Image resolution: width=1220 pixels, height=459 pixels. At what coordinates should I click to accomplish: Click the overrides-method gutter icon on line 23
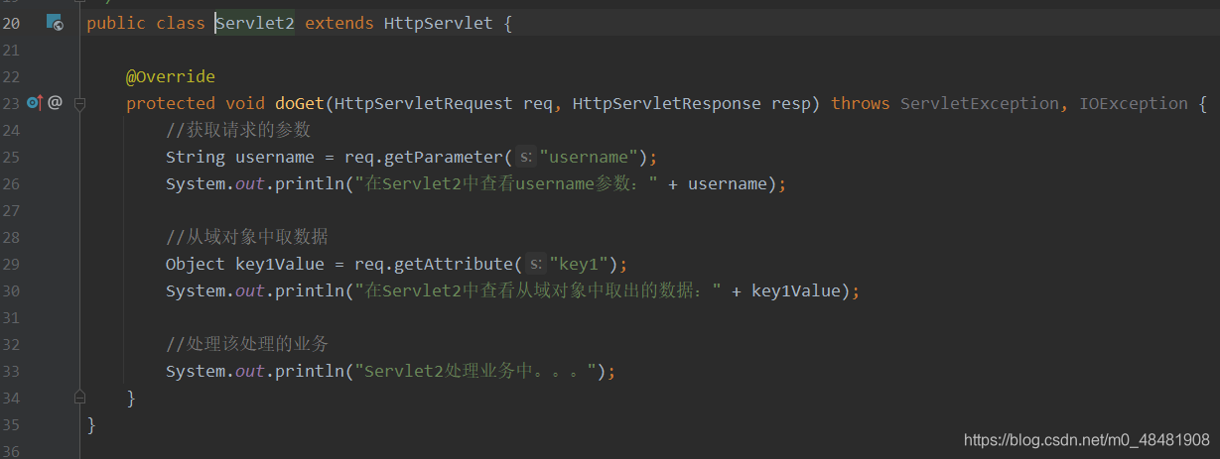(35, 102)
